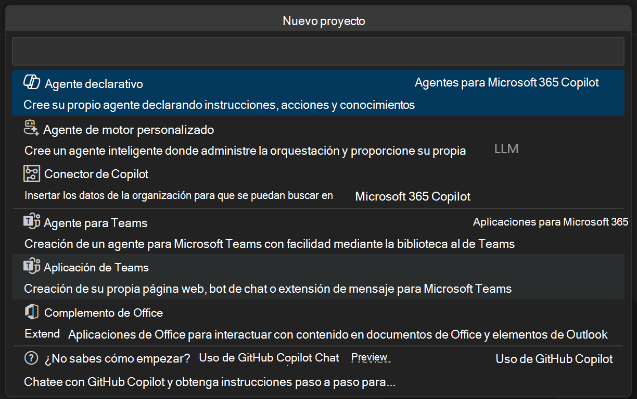Select the Agente declarativo icon

tap(30, 81)
